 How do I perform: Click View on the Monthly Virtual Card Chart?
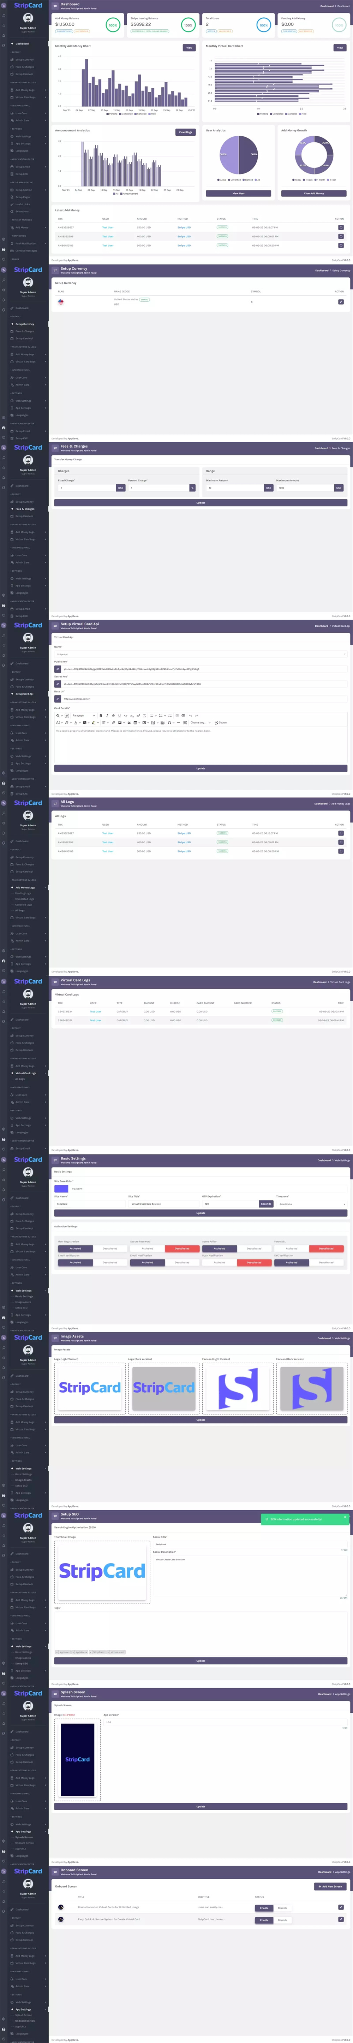(x=340, y=48)
